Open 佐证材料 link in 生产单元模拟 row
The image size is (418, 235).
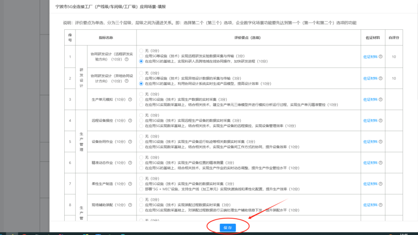coord(371,99)
